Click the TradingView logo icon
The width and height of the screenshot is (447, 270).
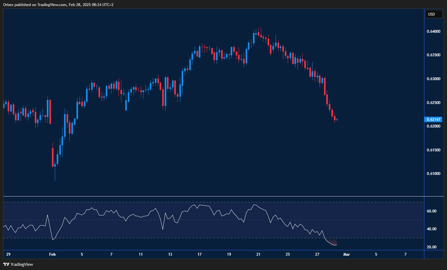click(x=6, y=264)
